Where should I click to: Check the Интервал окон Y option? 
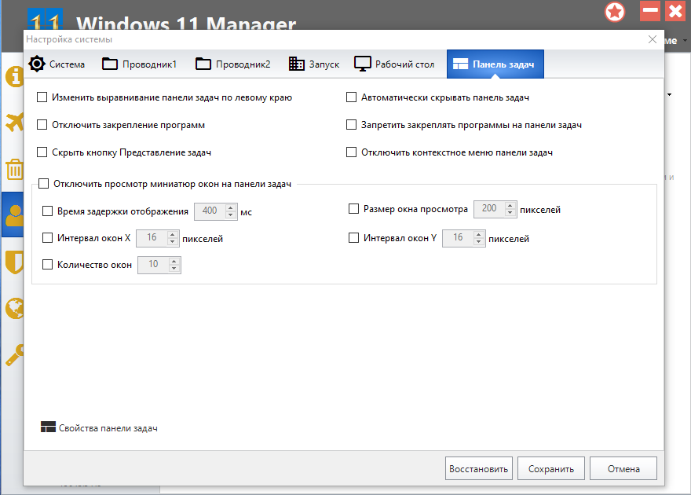coord(353,237)
